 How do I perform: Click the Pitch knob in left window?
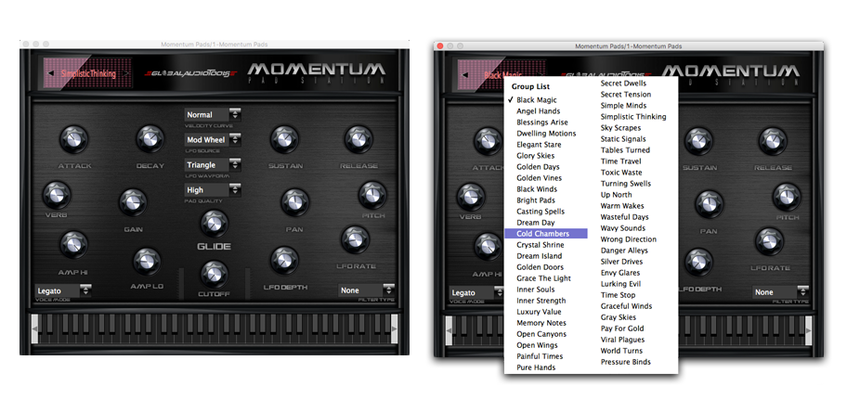pos(372,195)
